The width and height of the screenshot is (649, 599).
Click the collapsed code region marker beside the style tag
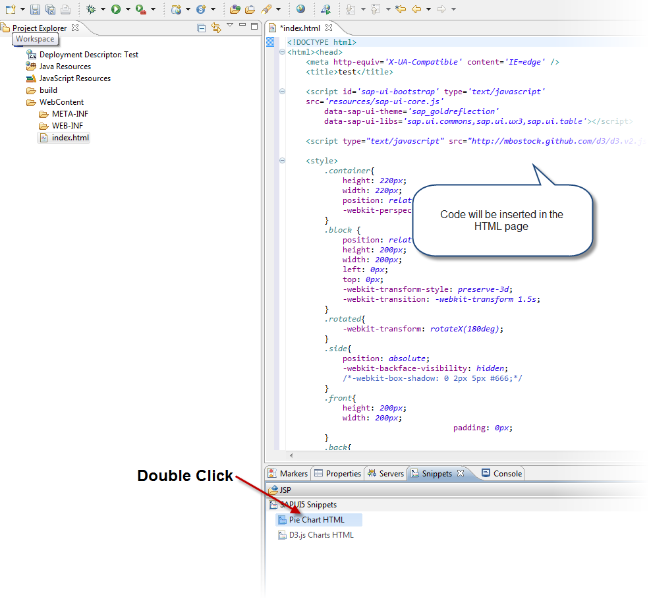pos(282,160)
